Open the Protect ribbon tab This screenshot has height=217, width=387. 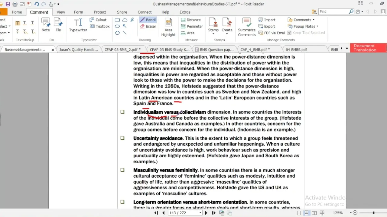click(x=100, y=12)
